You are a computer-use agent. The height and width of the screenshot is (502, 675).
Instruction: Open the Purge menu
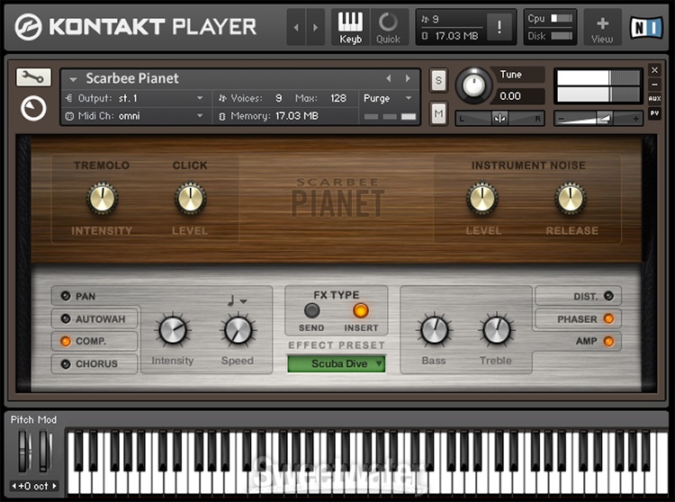387,98
